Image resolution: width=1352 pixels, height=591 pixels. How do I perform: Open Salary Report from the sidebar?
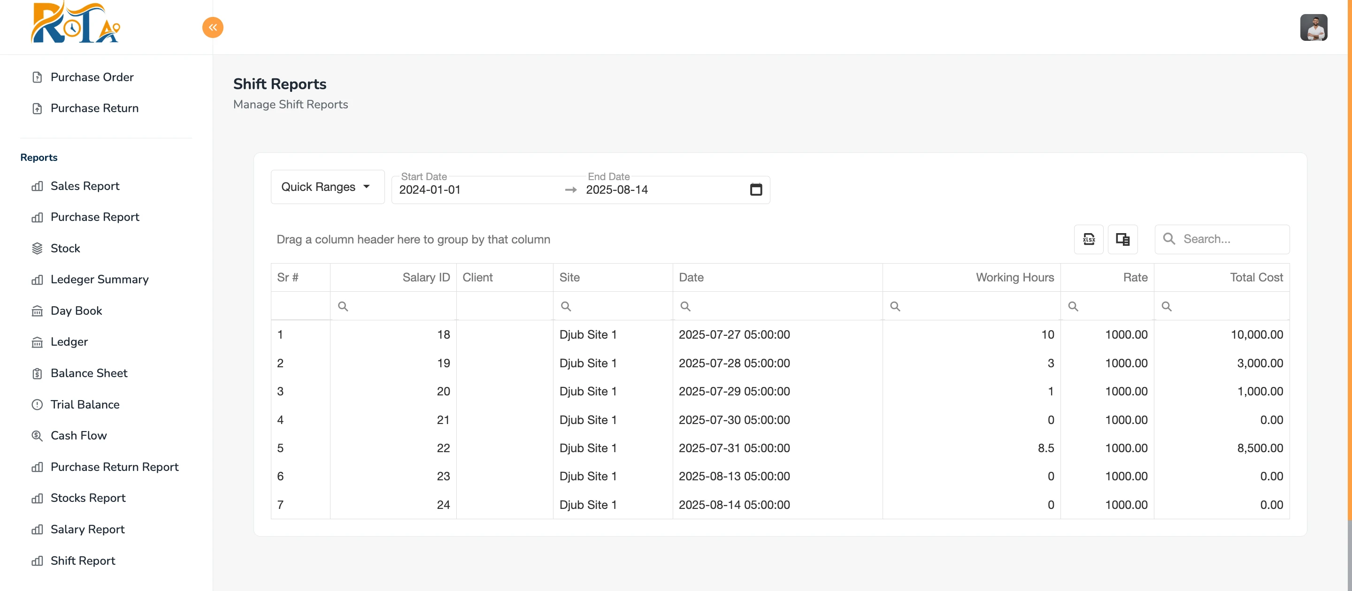pyautogui.click(x=87, y=529)
